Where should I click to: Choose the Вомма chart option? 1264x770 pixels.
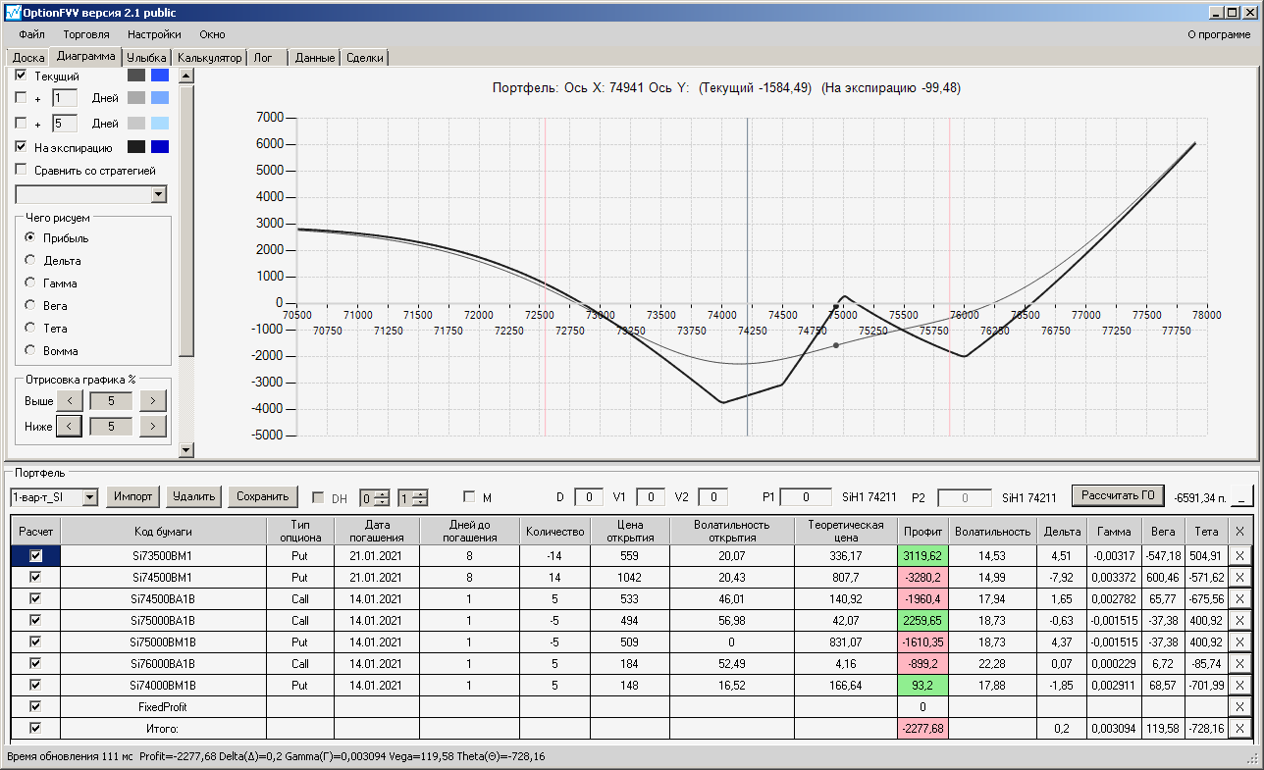point(30,350)
